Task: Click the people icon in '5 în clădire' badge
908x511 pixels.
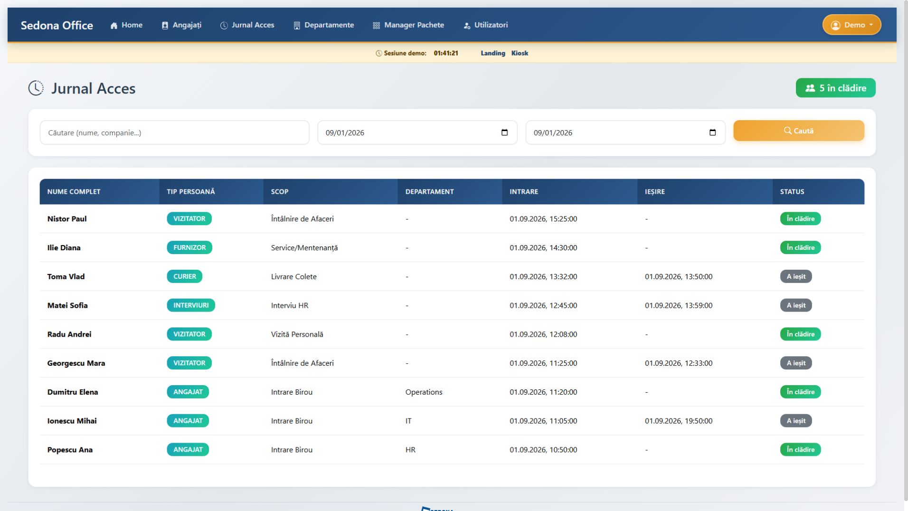Action: click(x=810, y=88)
